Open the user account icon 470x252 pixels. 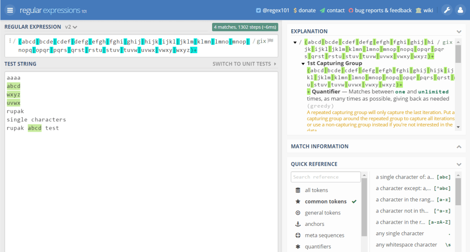tap(459, 10)
